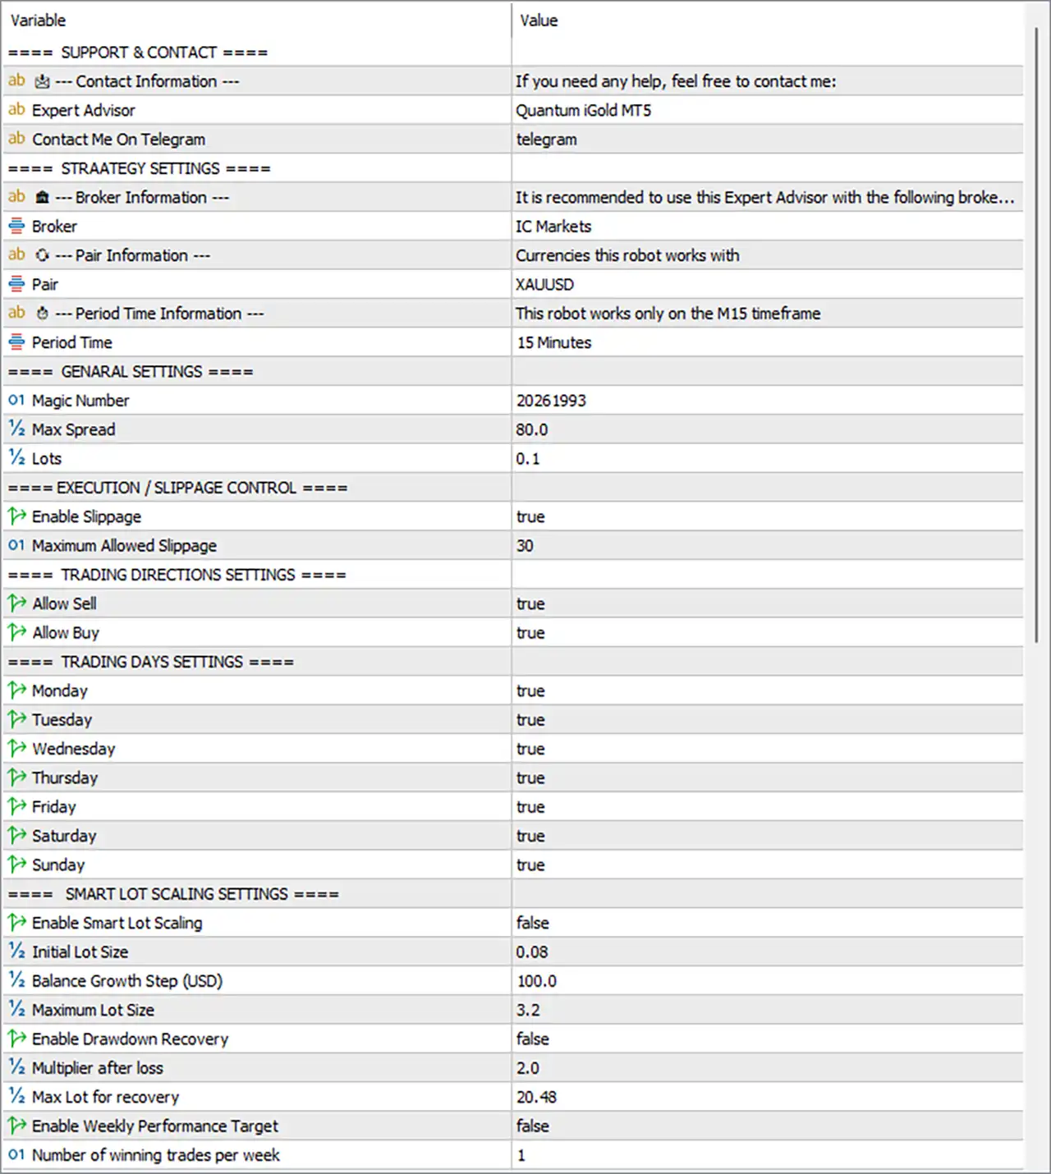
Task: Click the enum icon beside Broker
Action: [16, 226]
